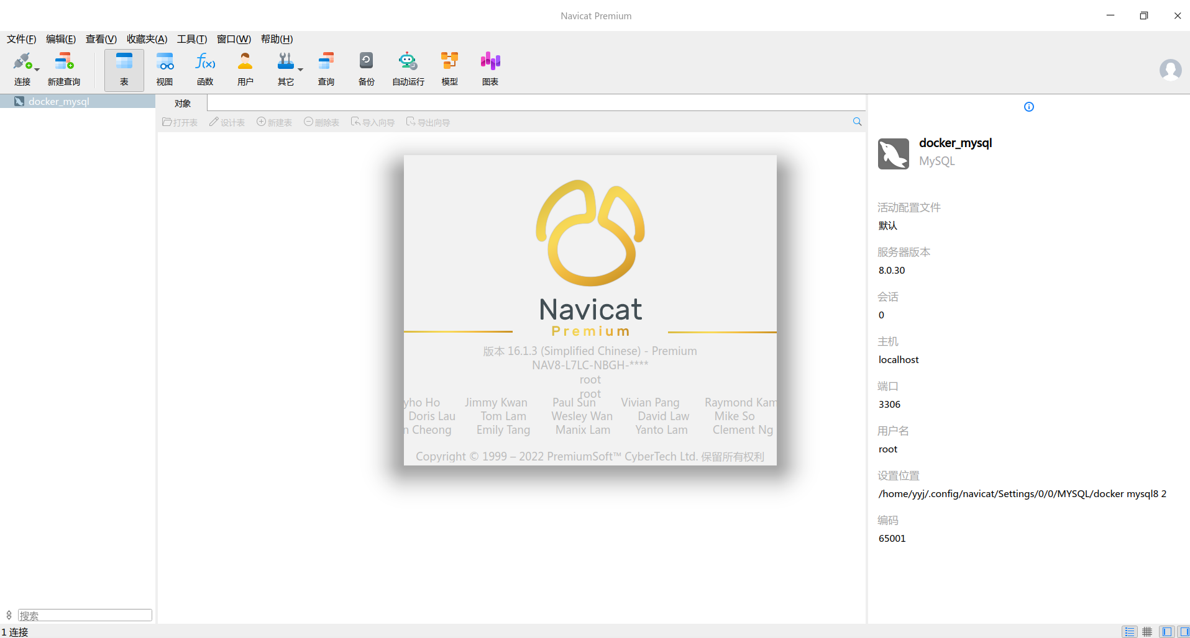Open the 编辑(E) menu
The width and height of the screenshot is (1190, 638).
(61, 39)
